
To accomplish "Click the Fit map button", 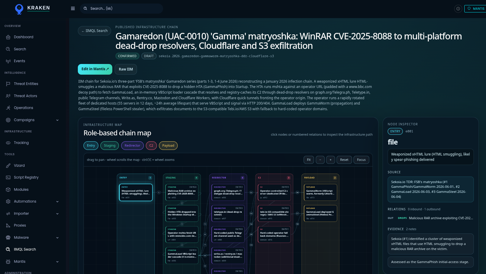I will point(309,160).
